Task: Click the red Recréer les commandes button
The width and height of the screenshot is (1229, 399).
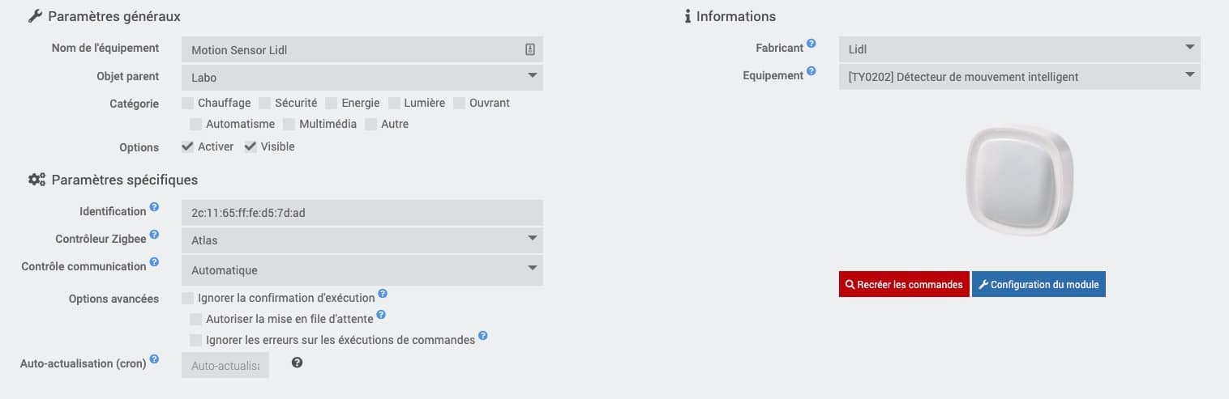Action: [904, 284]
